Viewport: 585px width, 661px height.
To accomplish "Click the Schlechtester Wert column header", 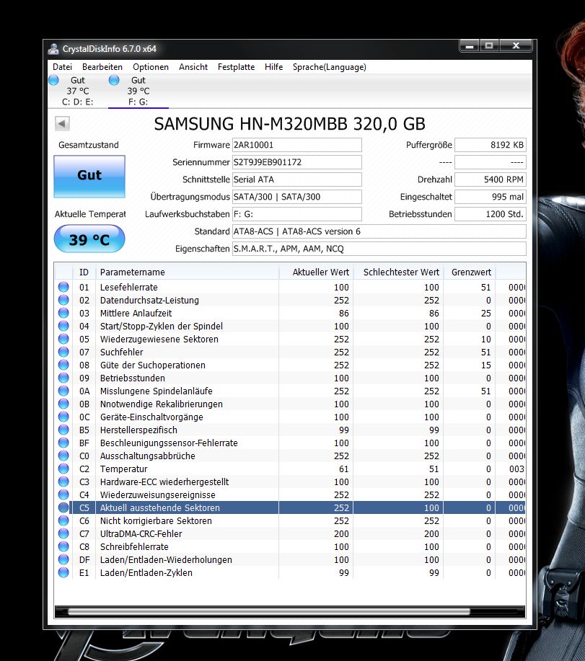I will pyautogui.click(x=399, y=272).
